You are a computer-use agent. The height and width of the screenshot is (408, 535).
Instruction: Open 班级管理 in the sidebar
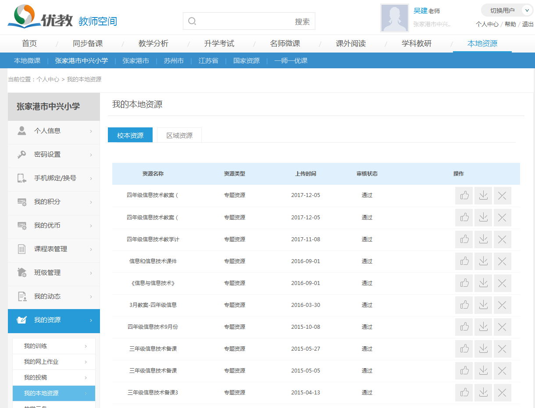pos(53,273)
